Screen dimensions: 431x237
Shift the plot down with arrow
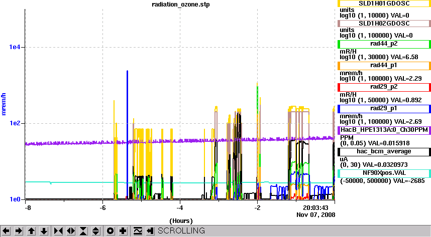[x=44, y=231]
